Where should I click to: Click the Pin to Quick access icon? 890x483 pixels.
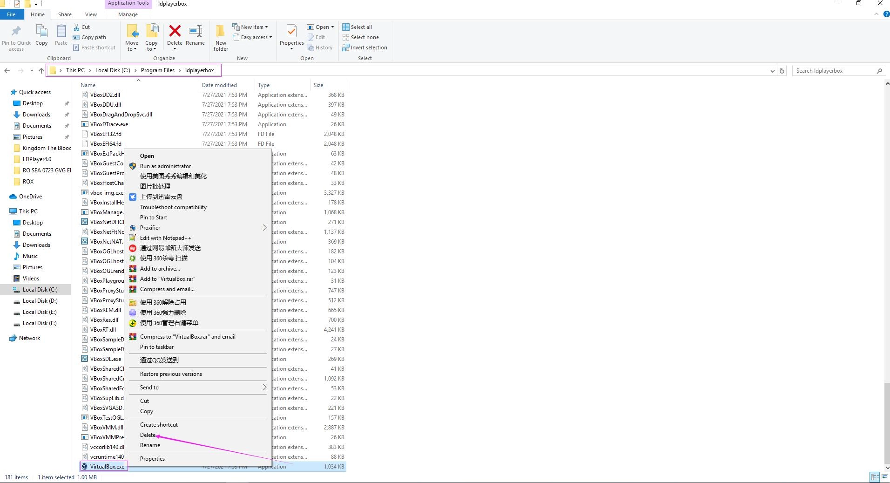(16, 31)
